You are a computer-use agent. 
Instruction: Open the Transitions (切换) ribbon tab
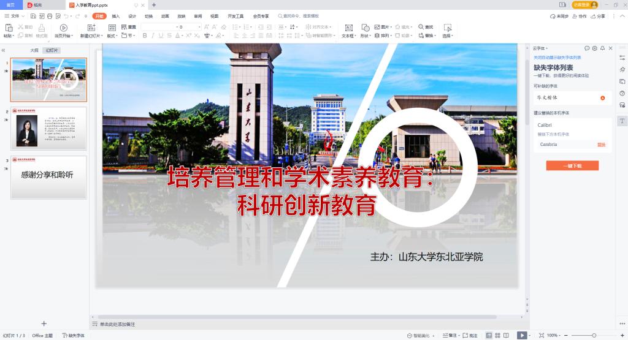pos(148,16)
